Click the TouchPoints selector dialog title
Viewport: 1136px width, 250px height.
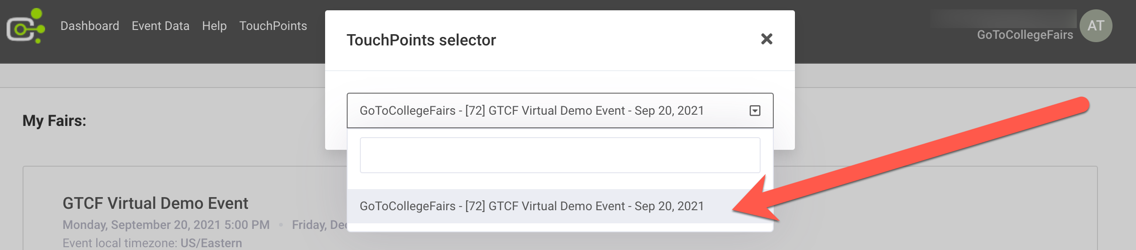[421, 40]
